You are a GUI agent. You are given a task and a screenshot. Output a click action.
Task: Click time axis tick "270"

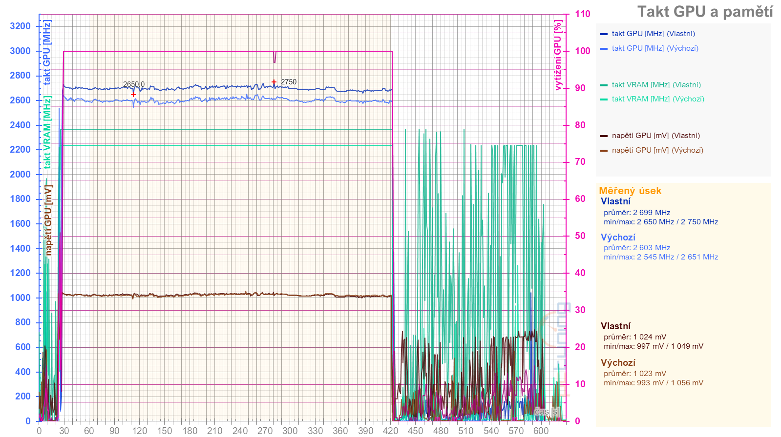[265, 431]
